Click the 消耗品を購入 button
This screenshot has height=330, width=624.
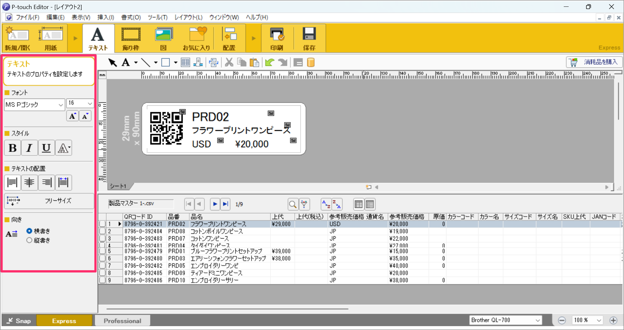(594, 62)
